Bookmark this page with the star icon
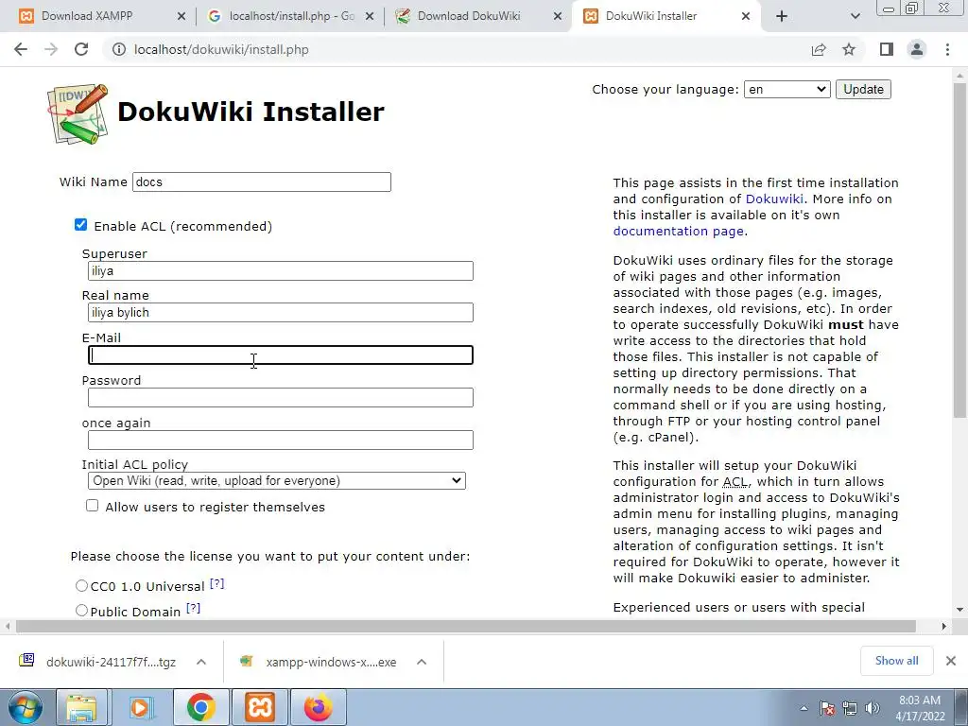The height and width of the screenshot is (726, 968). pyautogui.click(x=849, y=49)
